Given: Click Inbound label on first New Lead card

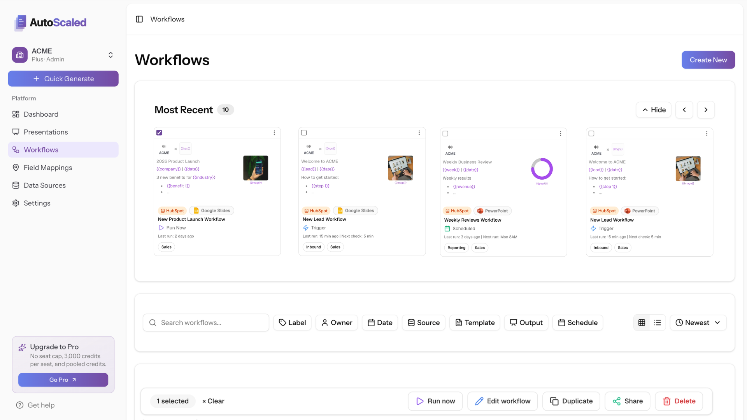Looking at the screenshot, I should click(314, 247).
